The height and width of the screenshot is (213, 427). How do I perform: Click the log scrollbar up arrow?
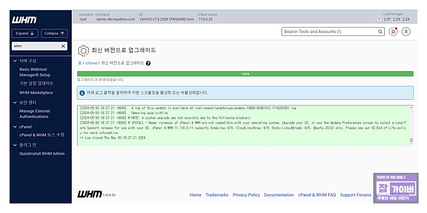[x=411, y=108]
